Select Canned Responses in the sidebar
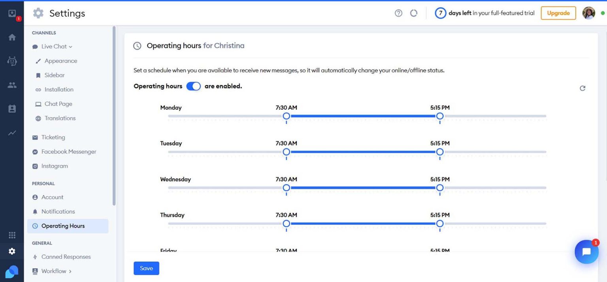 [65, 256]
